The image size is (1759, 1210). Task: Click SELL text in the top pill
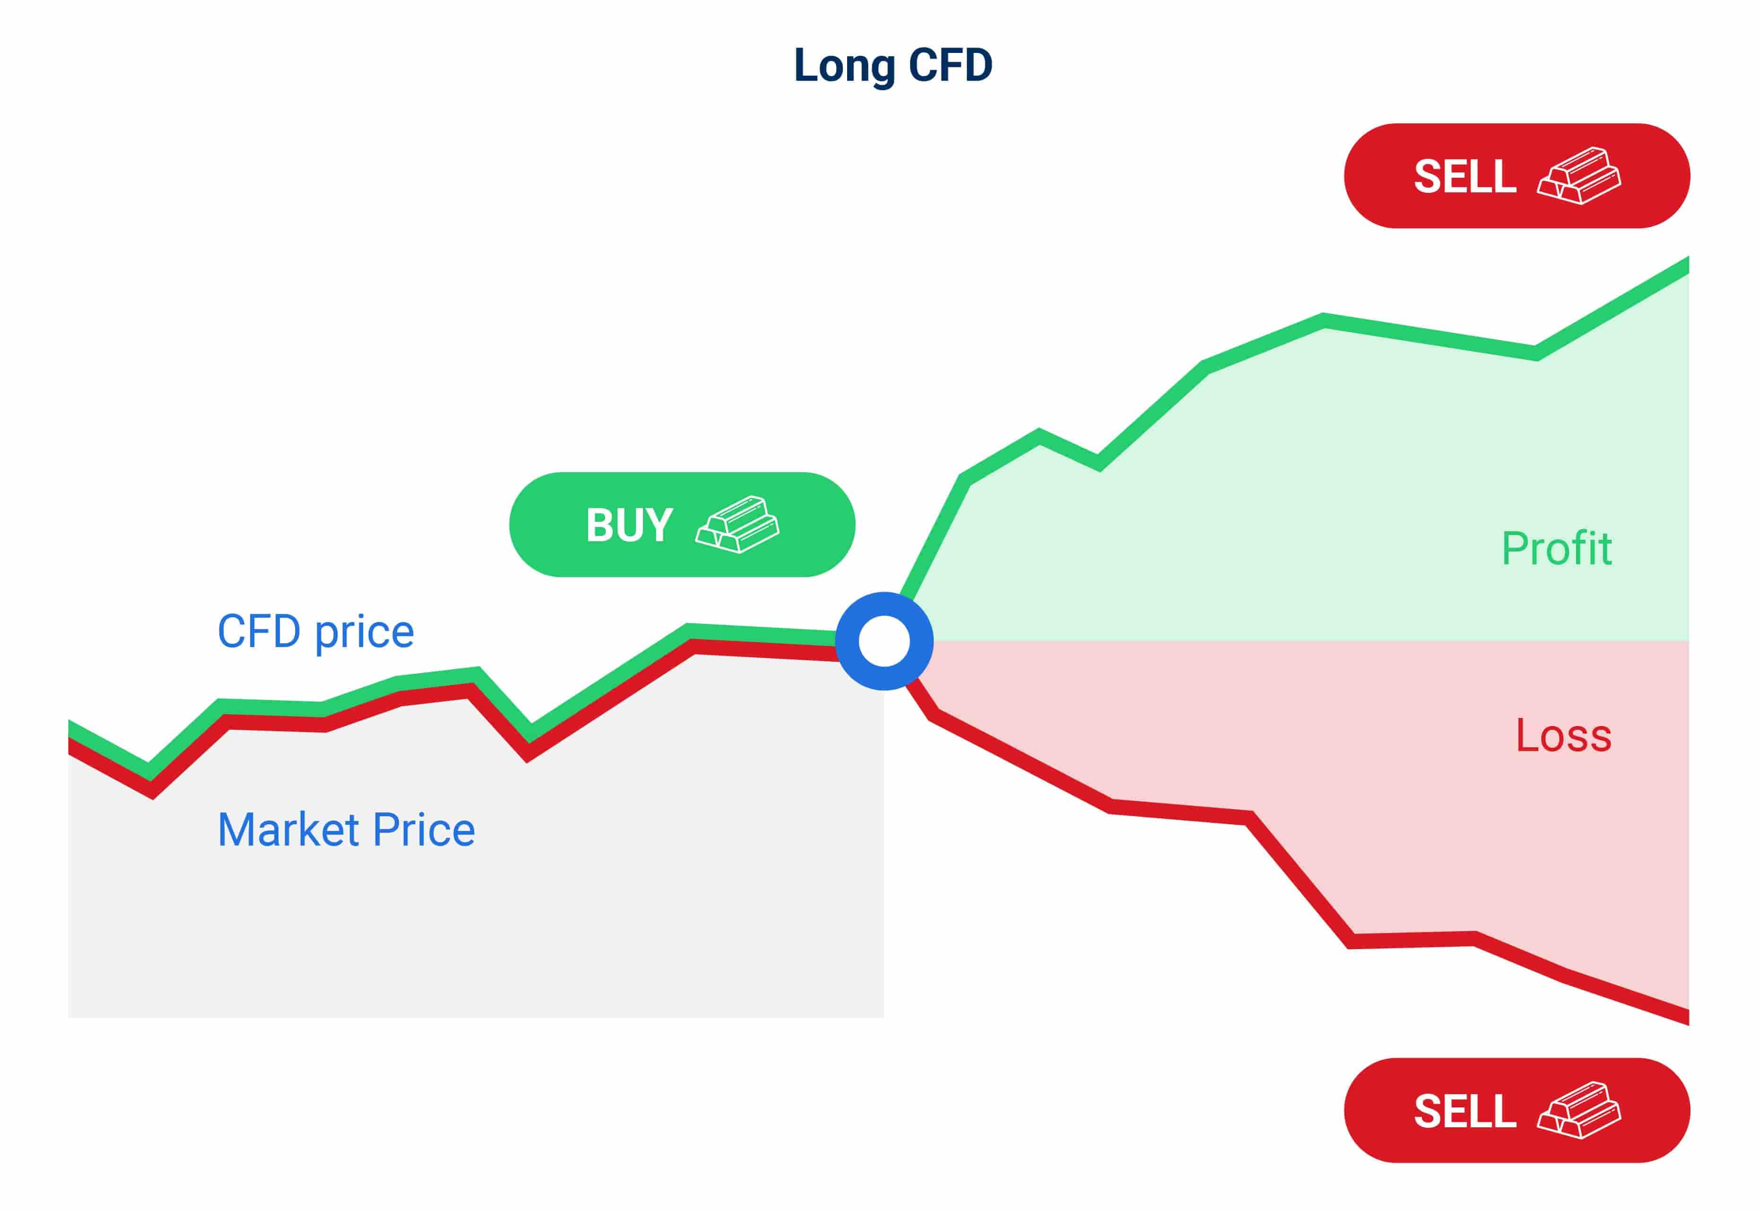click(x=1465, y=177)
